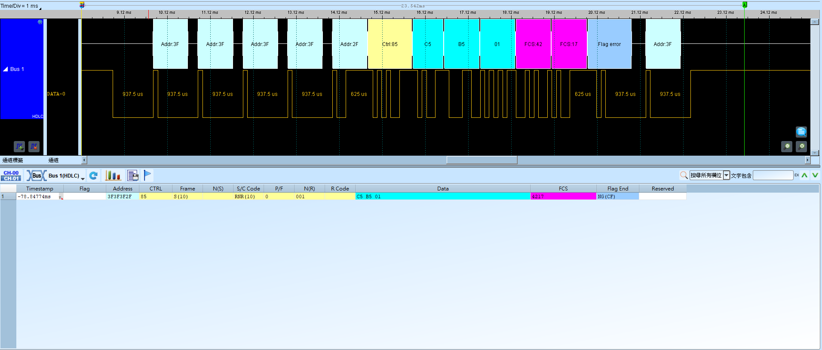The height and width of the screenshot is (350, 822).
Task: Zoom out the waveform with minus magnifier
Action: tap(786, 147)
